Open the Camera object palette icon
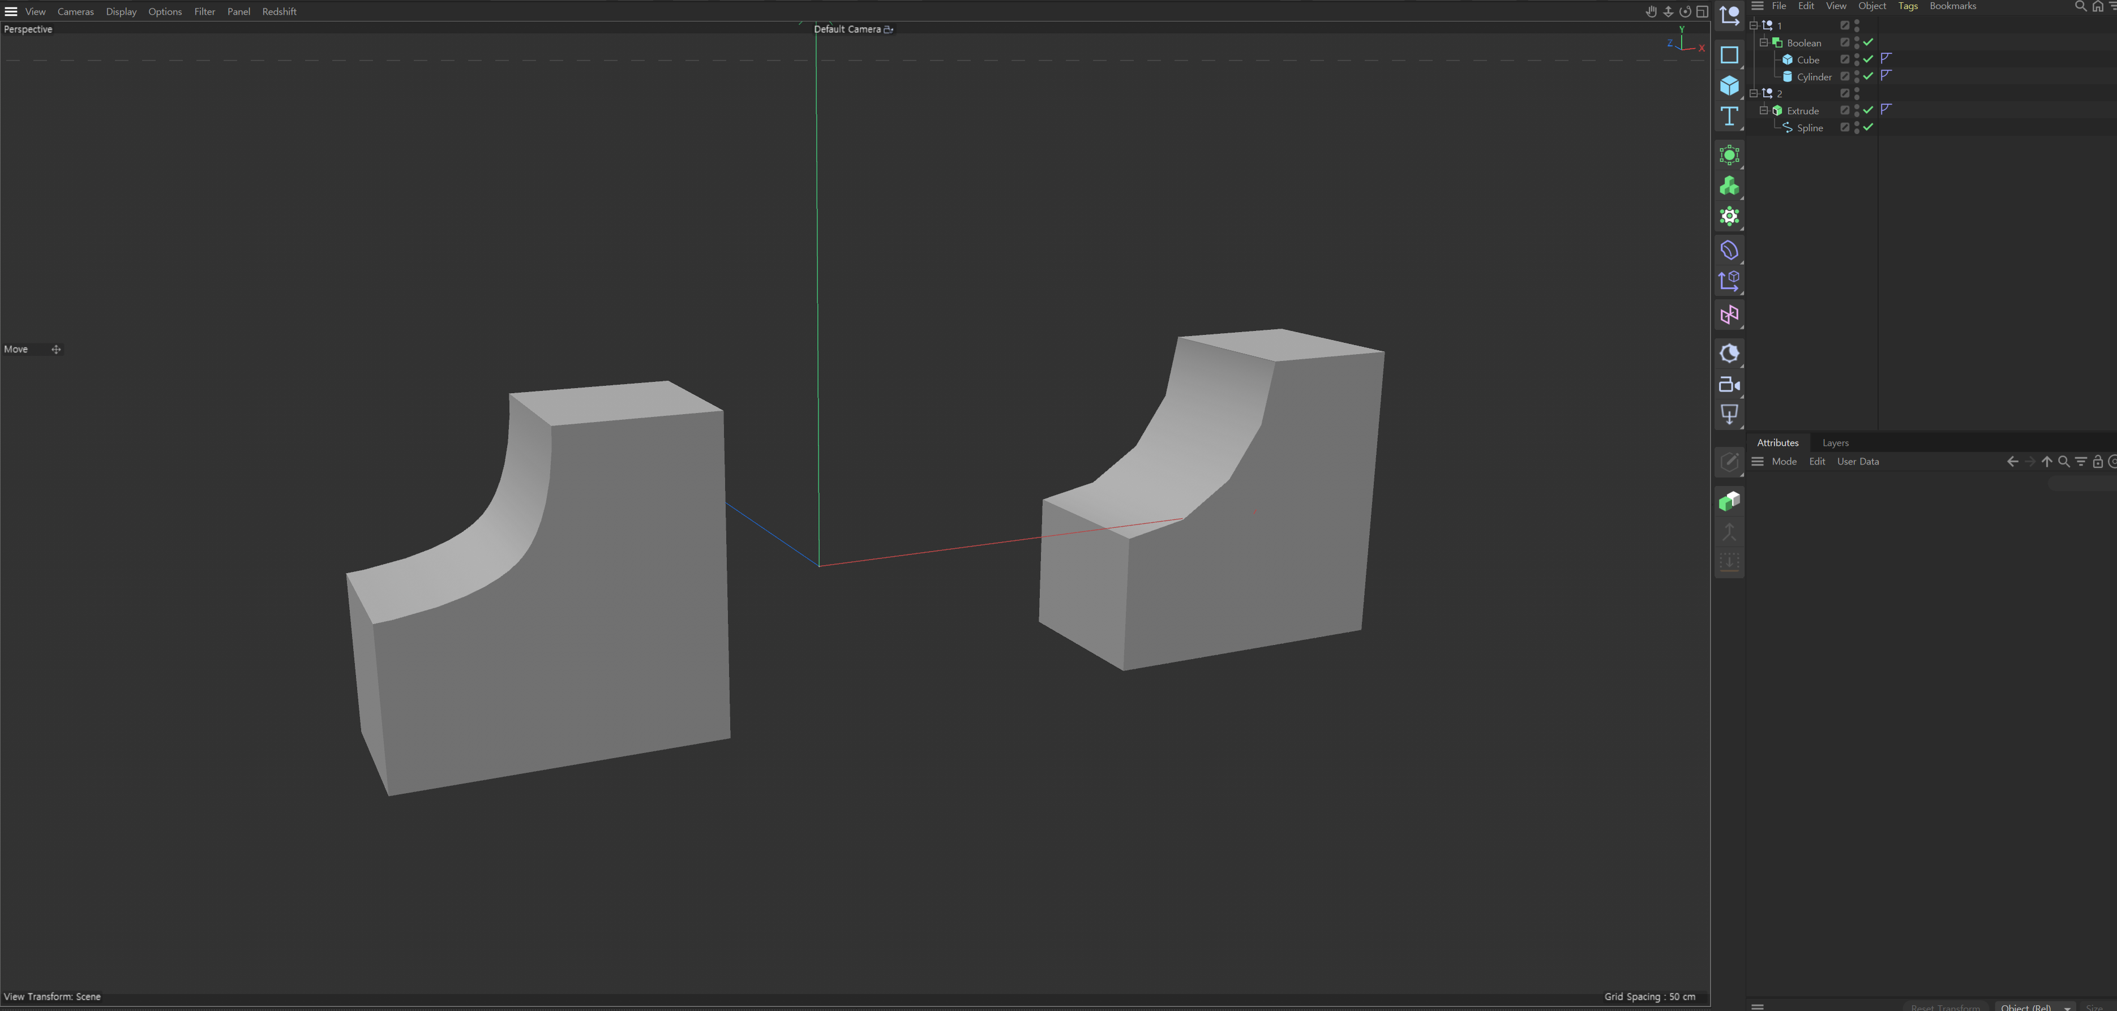The width and height of the screenshot is (2117, 1011). coord(1729,384)
